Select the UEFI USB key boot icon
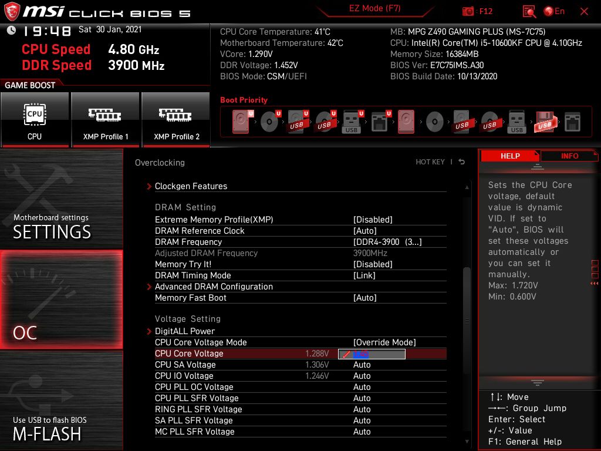The width and height of the screenshot is (601, 451). (x=352, y=122)
